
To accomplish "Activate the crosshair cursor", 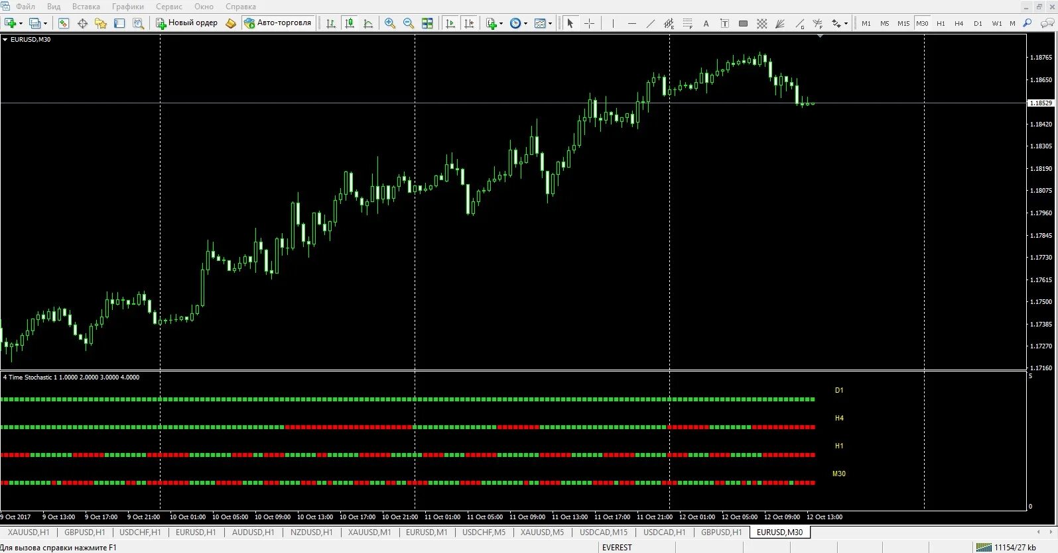I will point(589,23).
